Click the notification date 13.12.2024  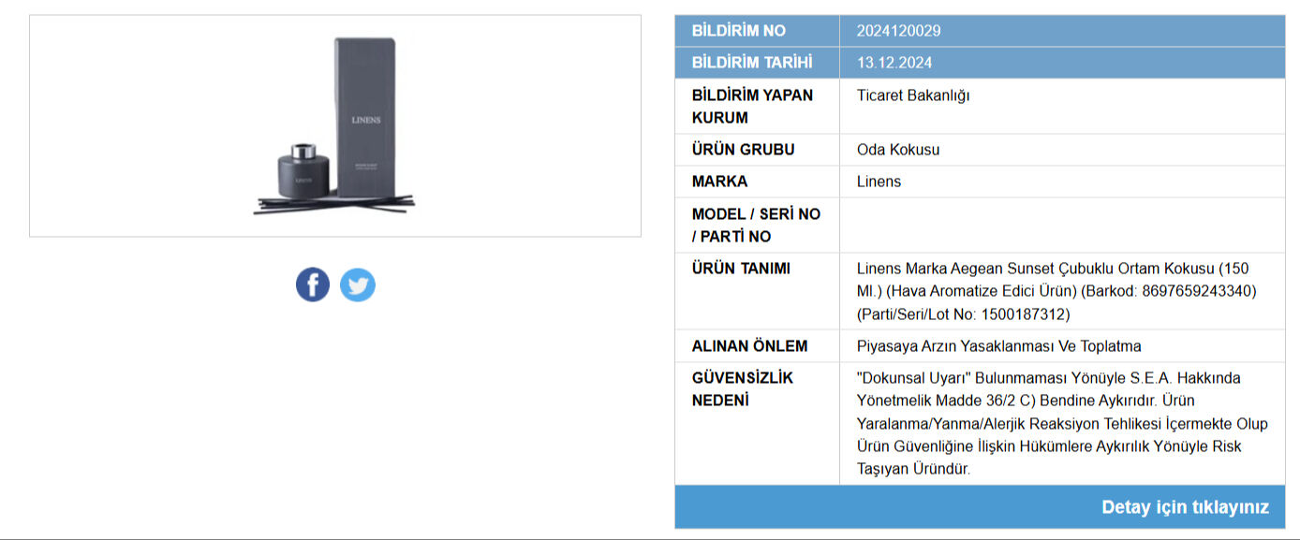tap(894, 63)
